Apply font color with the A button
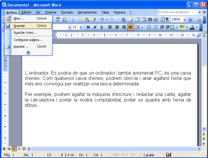This screenshot has width=208, height=158. click(x=192, y=27)
